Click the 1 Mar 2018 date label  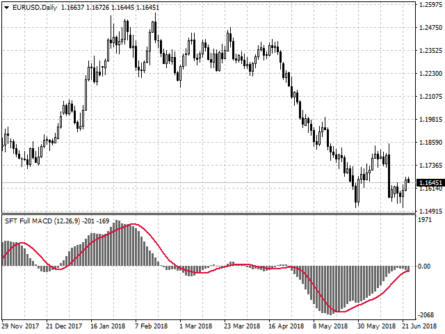(x=196, y=326)
